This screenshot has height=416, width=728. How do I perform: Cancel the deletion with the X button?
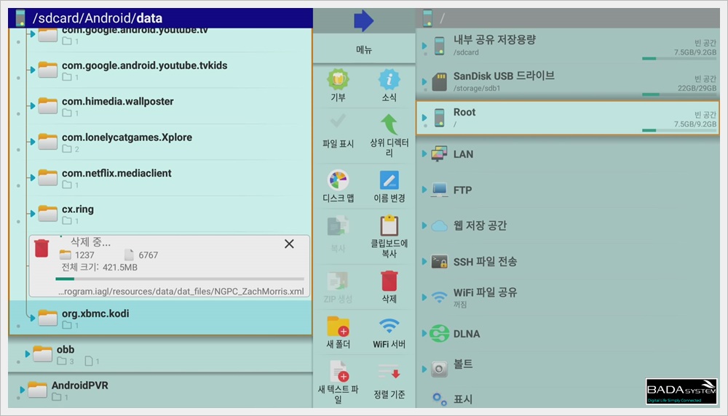click(x=289, y=244)
